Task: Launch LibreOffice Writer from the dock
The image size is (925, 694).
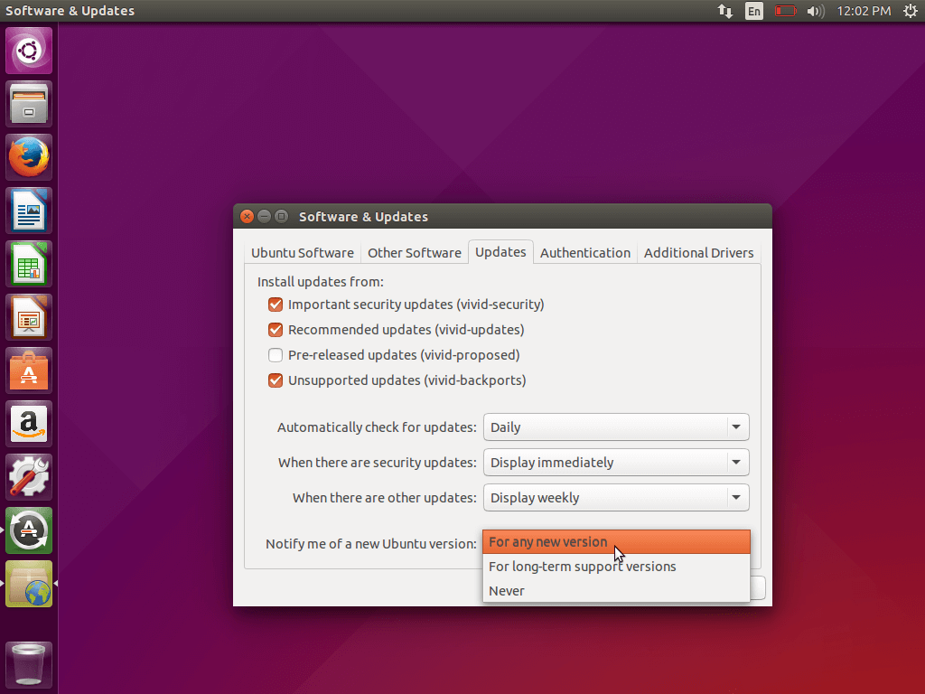Action: click(x=29, y=211)
